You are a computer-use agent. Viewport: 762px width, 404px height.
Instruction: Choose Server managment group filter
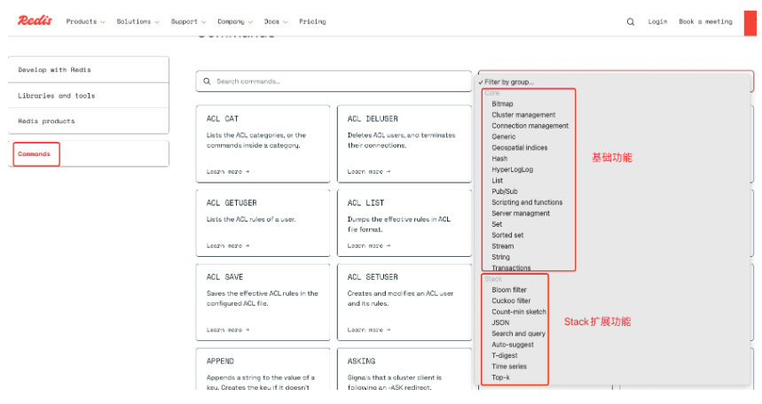(521, 214)
